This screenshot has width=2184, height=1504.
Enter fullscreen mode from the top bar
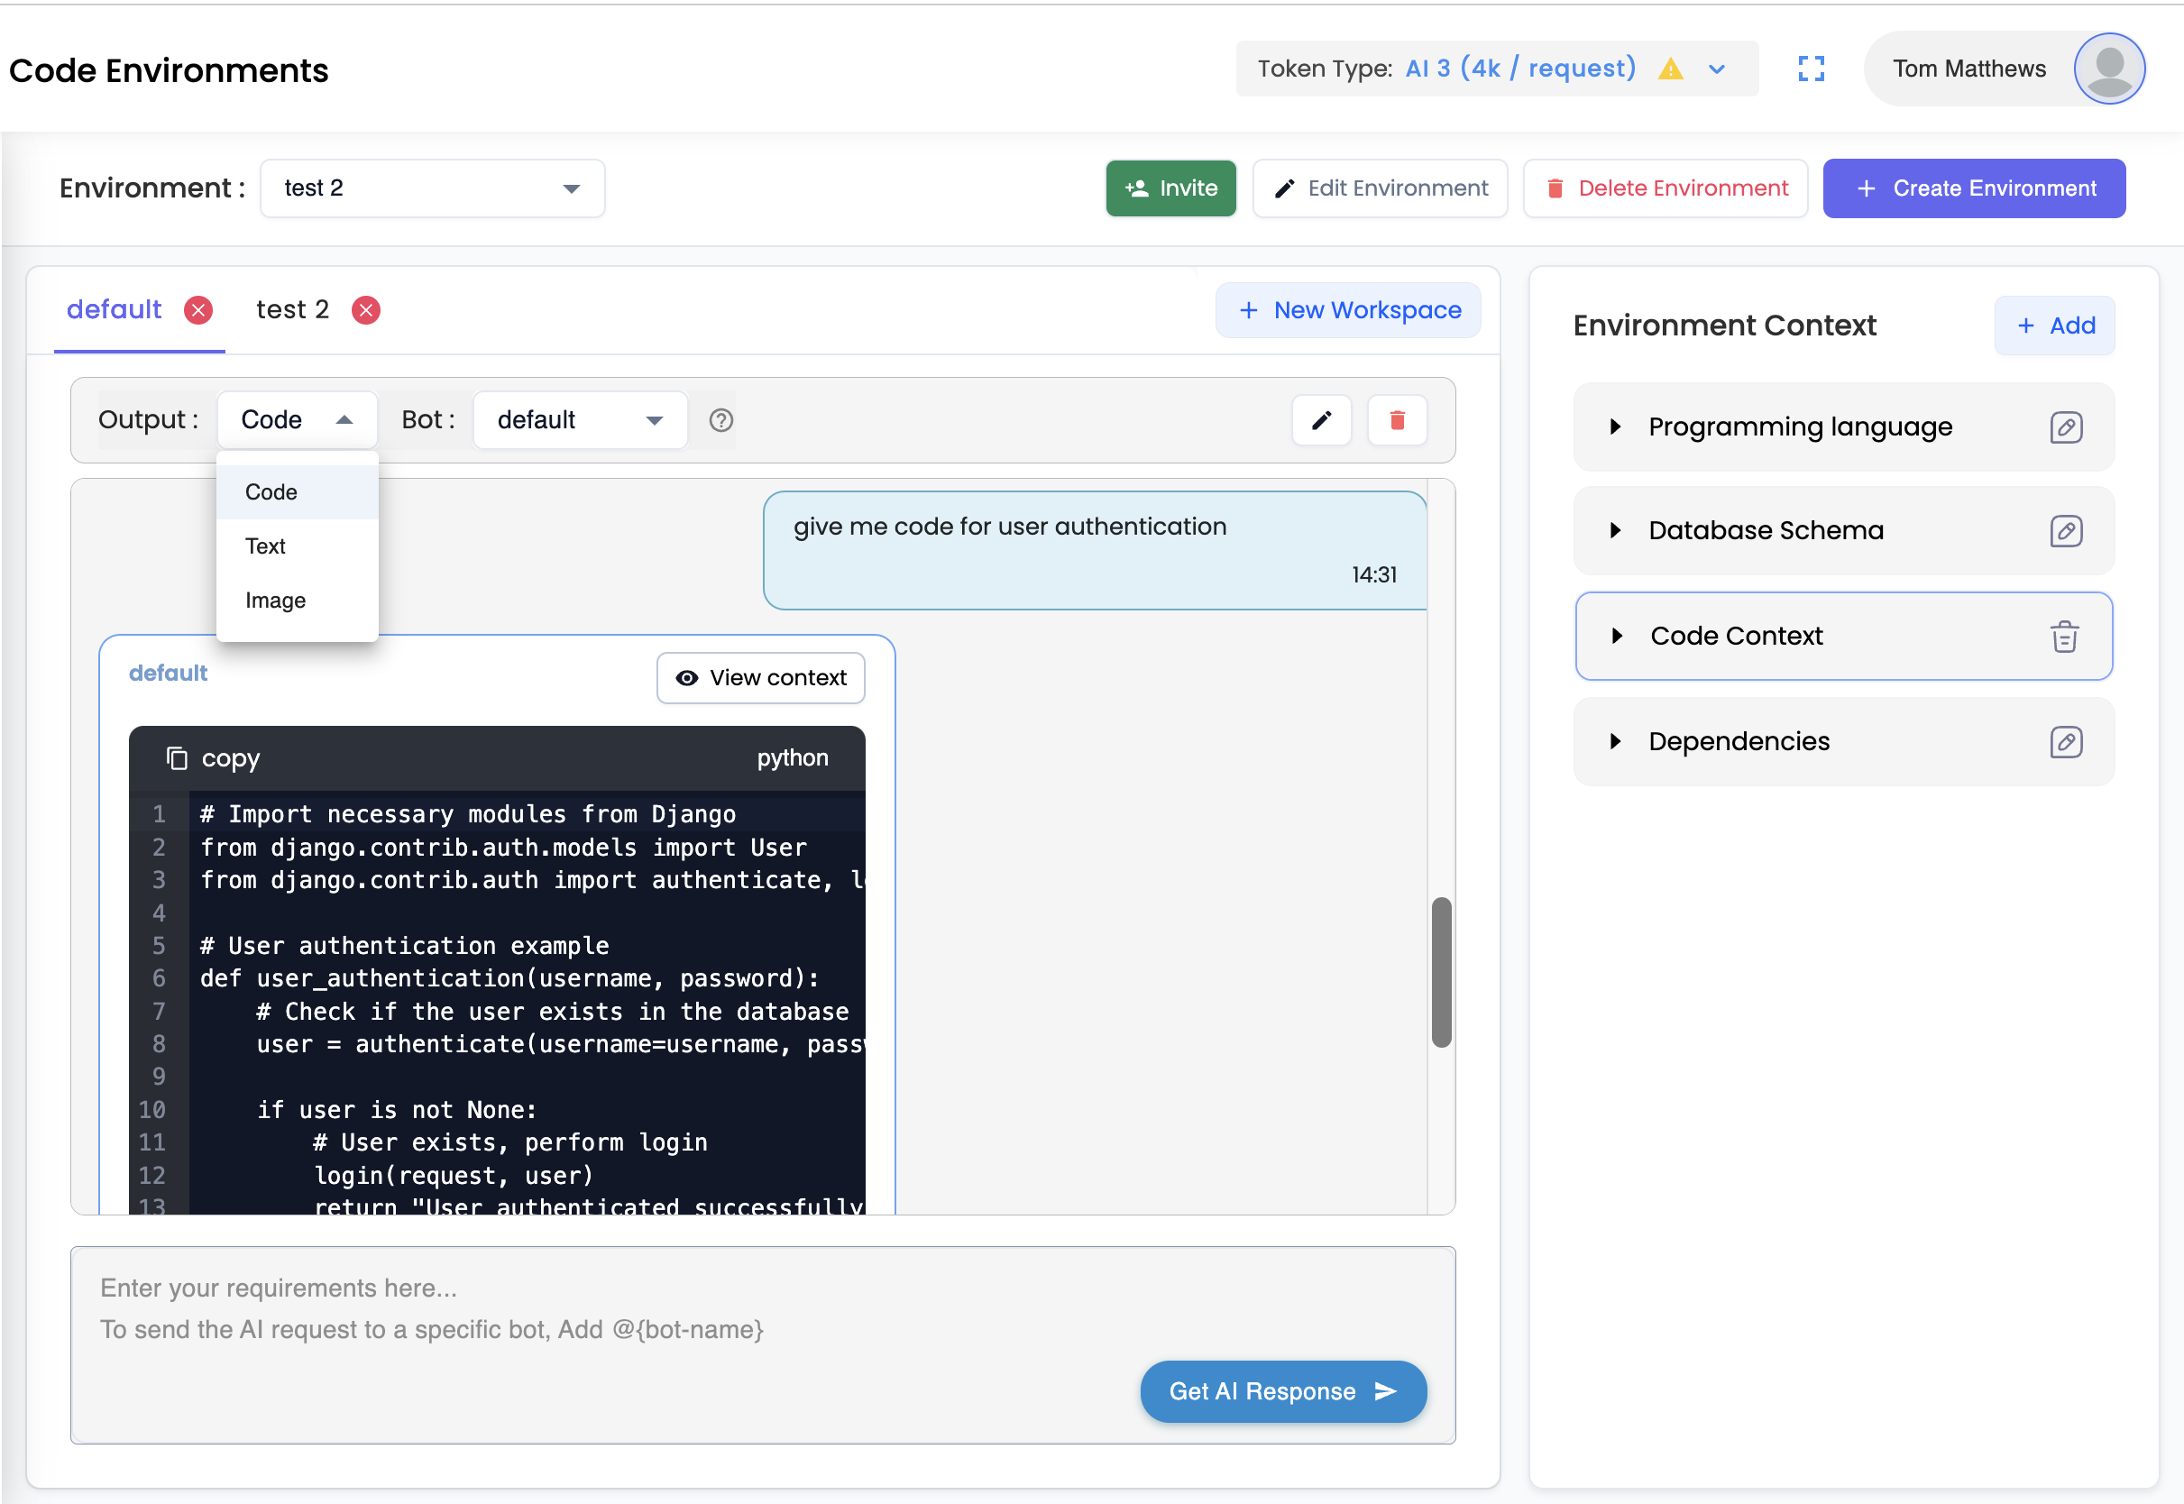(1812, 68)
